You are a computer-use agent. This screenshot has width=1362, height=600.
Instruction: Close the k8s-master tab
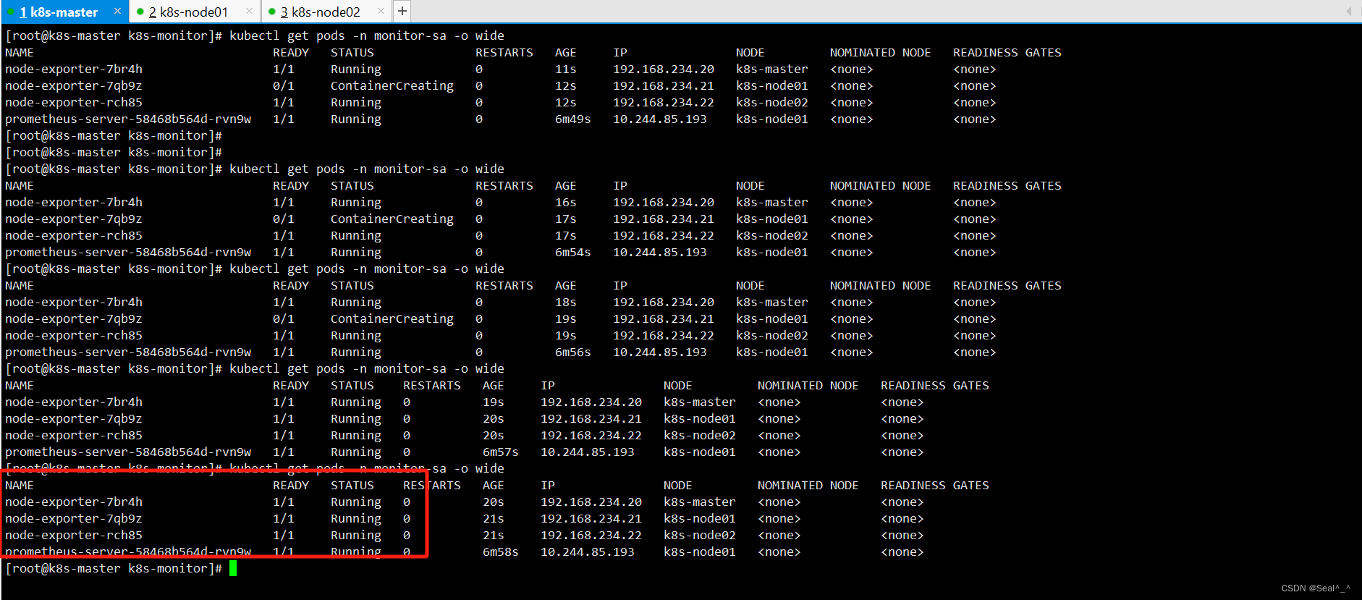117,12
